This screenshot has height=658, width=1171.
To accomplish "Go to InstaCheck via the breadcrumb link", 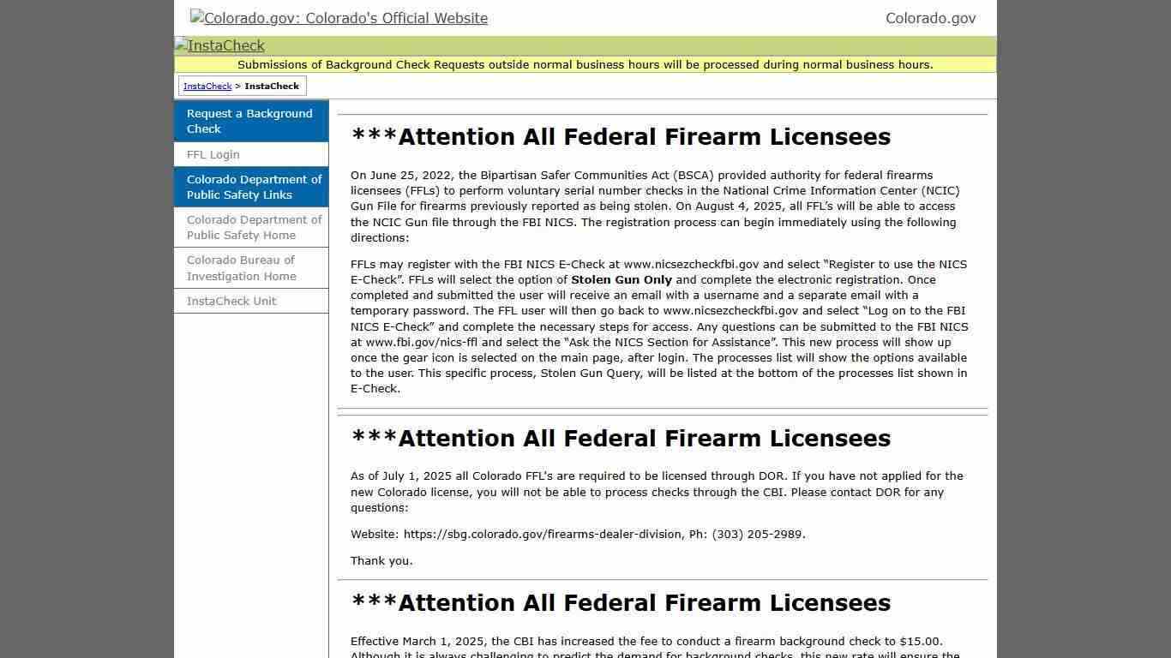I will (x=207, y=86).
